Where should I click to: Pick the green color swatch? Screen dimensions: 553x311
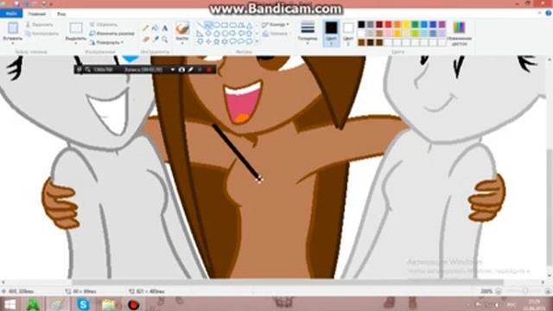[x=415, y=24]
